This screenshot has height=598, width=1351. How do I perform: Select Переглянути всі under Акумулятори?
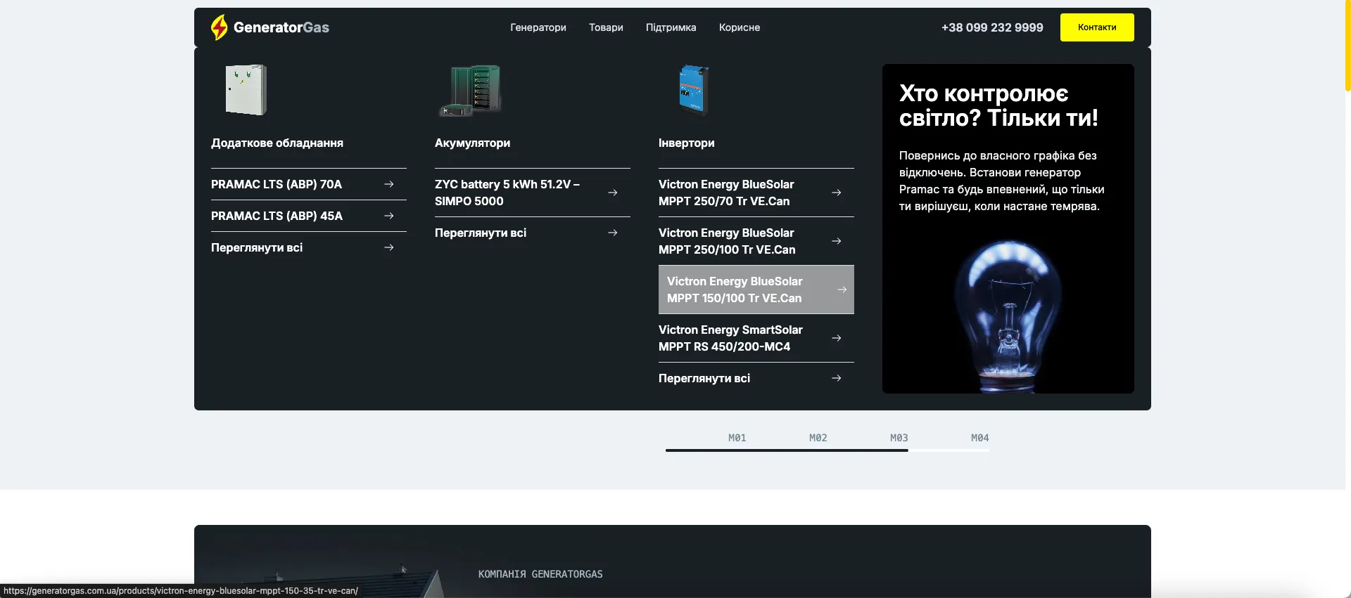click(x=481, y=233)
